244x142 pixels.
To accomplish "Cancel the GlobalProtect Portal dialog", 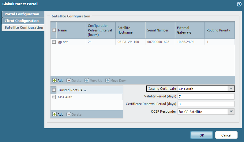I will (226, 135).
